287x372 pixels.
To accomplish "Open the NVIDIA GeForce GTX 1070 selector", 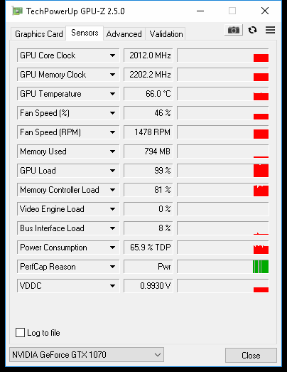I will click(87, 355).
